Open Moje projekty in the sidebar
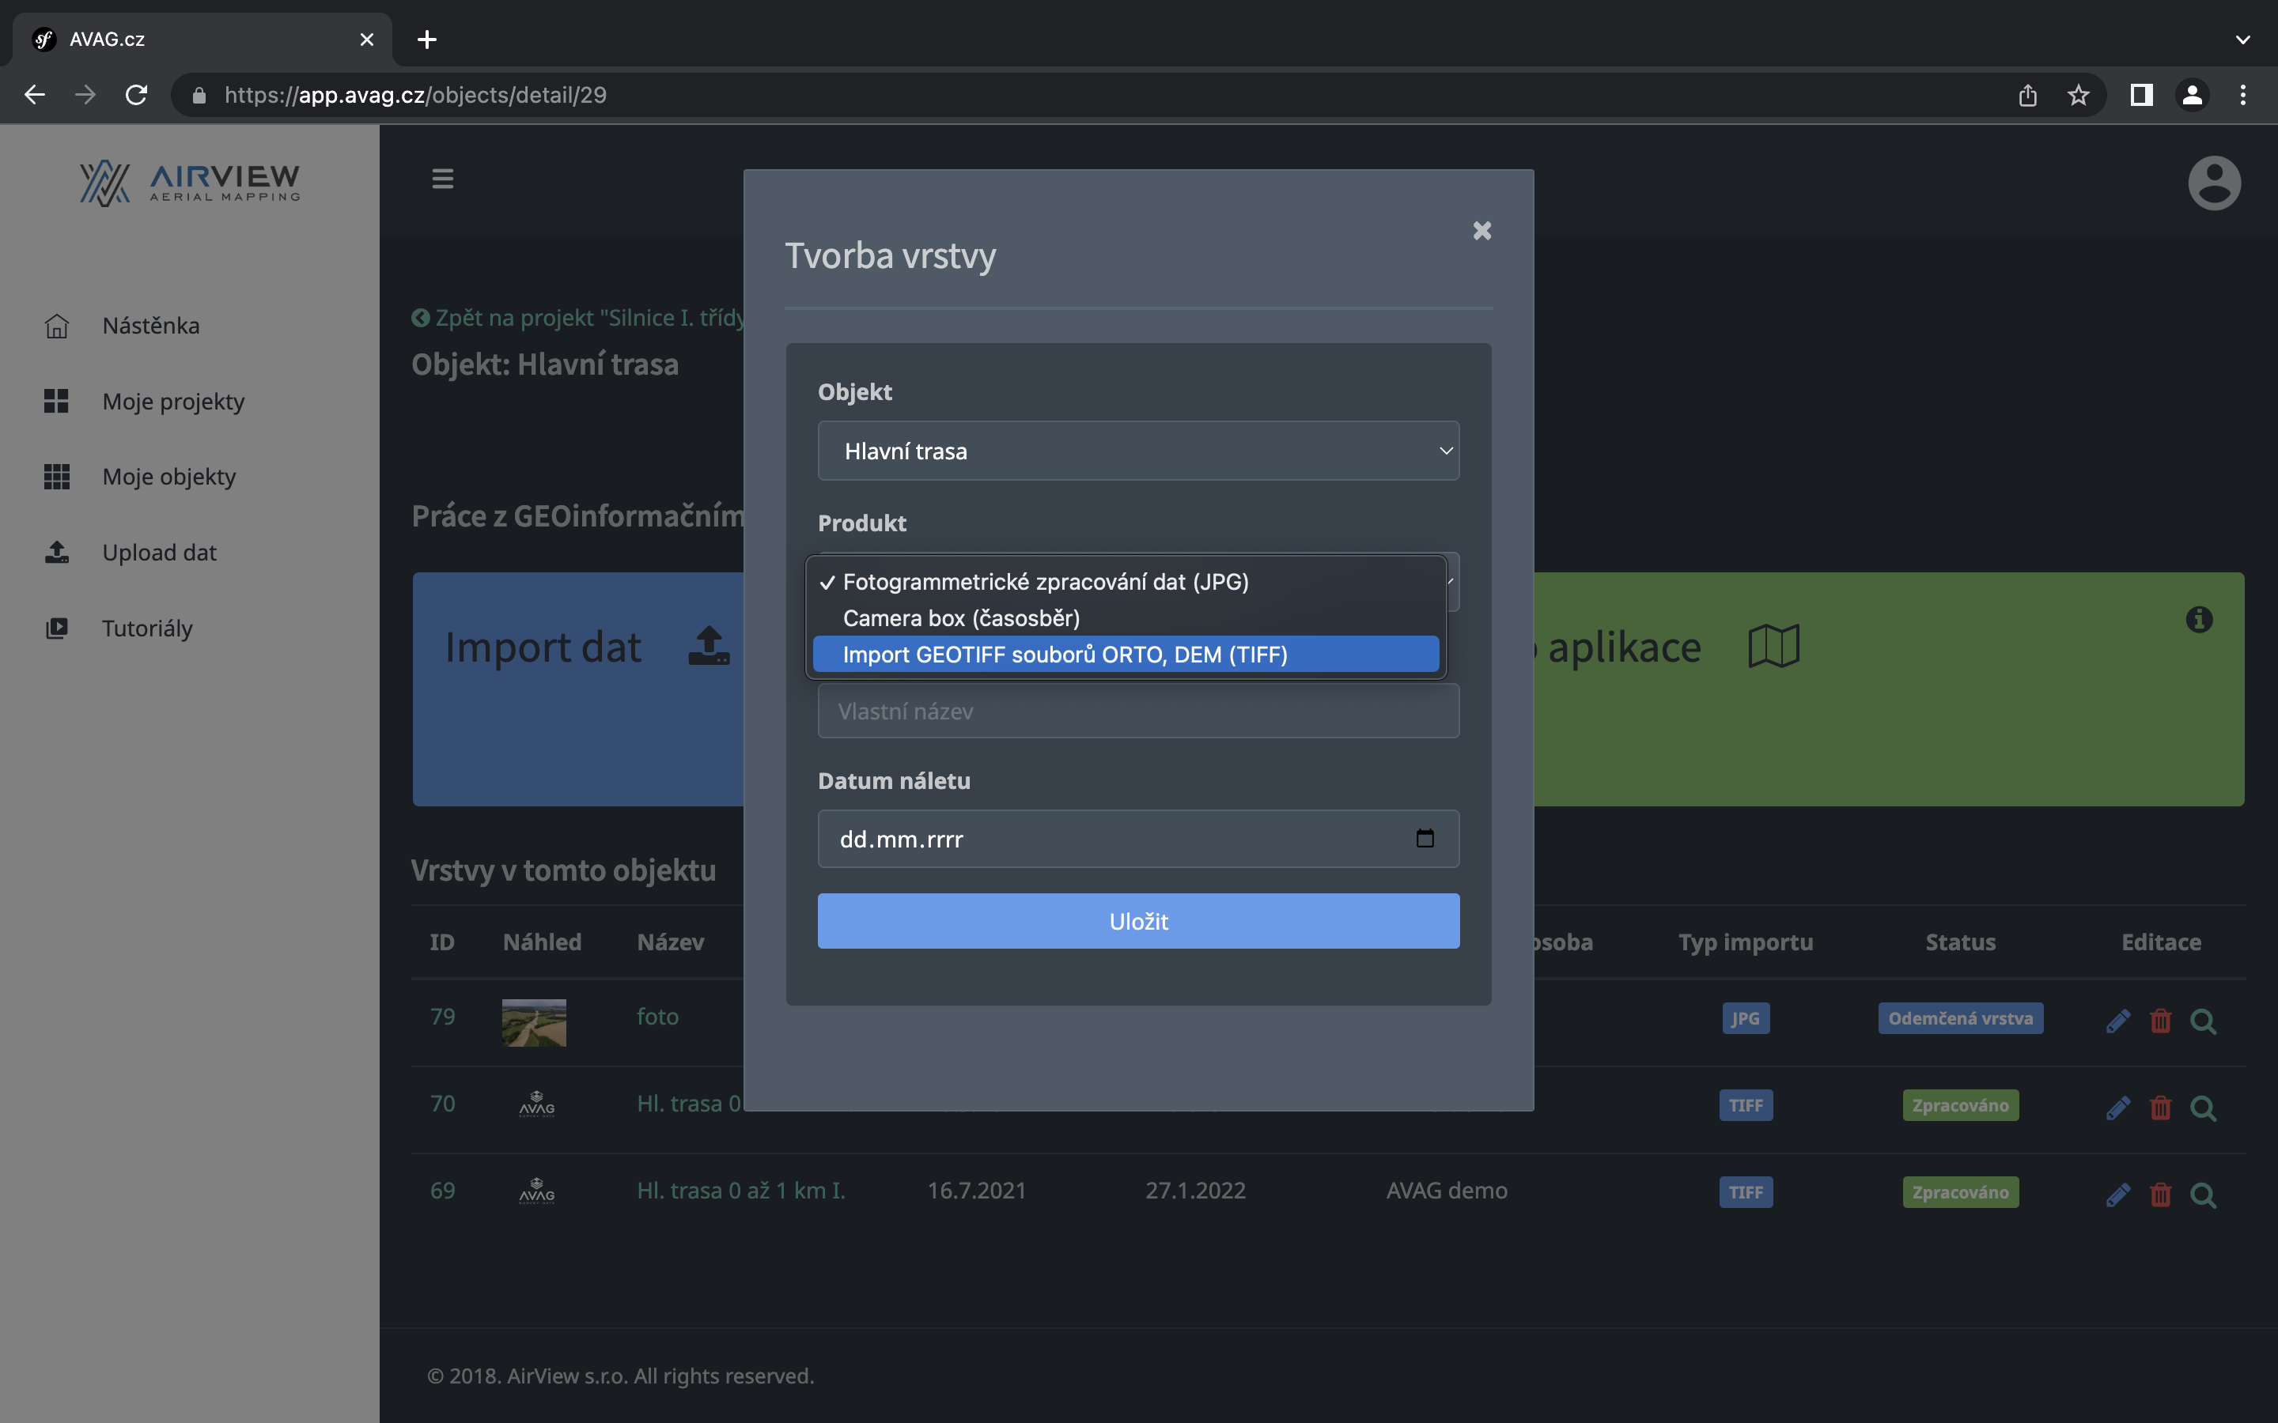The image size is (2278, 1423). click(x=173, y=402)
